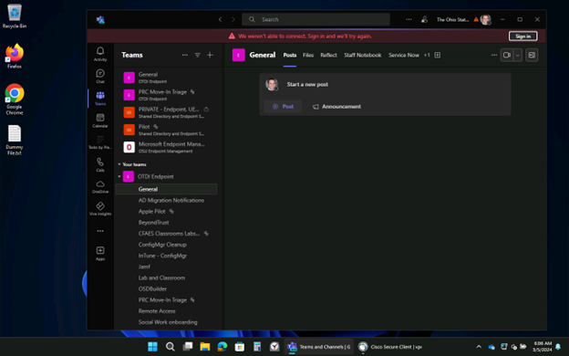Open the Reflect tab
The height and width of the screenshot is (356, 569).
[328, 55]
